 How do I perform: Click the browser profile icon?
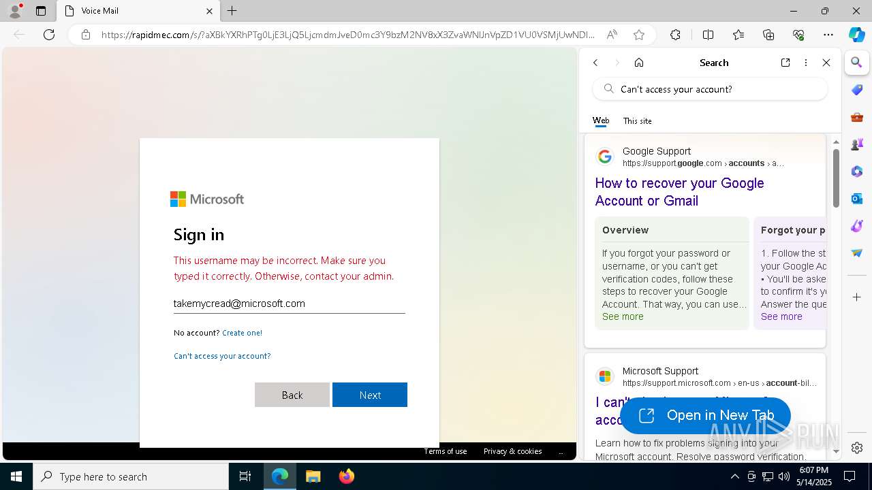pos(15,11)
